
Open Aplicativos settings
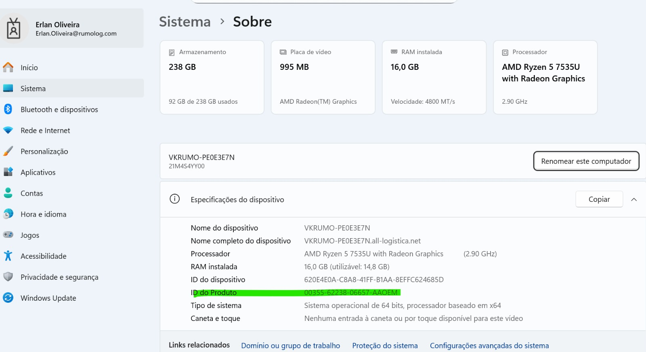(x=72, y=172)
